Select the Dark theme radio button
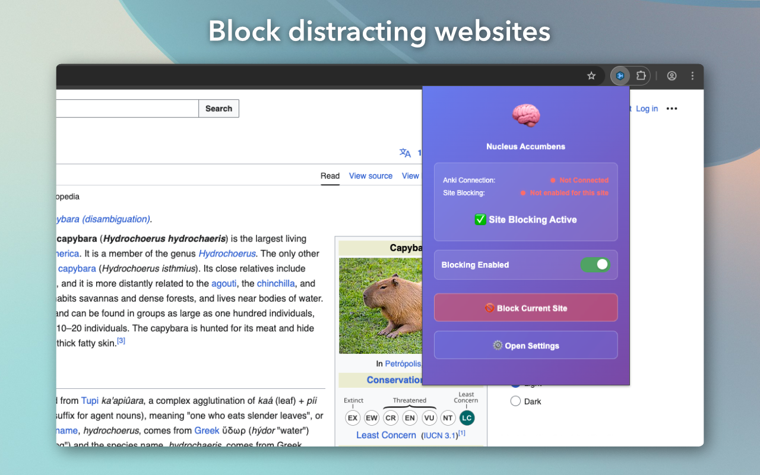The height and width of the screenshot is (475, 760). pyautogui.click(x=515, y=401)
